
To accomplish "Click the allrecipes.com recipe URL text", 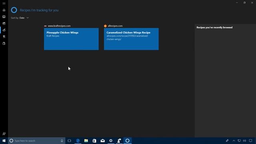I will 127,38.
